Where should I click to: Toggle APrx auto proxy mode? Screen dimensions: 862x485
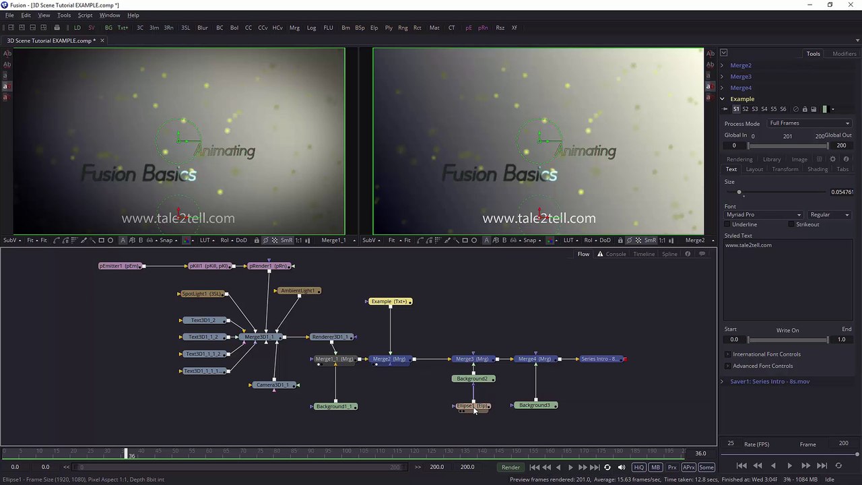(688, 467)
